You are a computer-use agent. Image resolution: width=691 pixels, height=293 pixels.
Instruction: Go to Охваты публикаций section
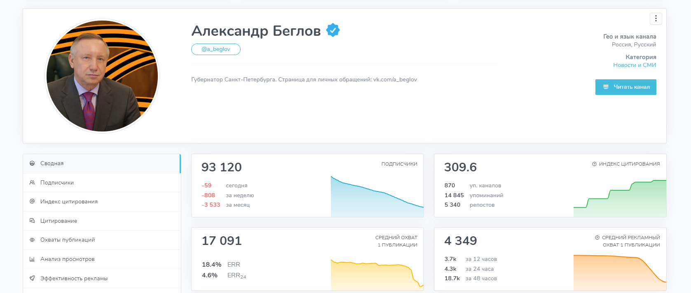(68, 240)
